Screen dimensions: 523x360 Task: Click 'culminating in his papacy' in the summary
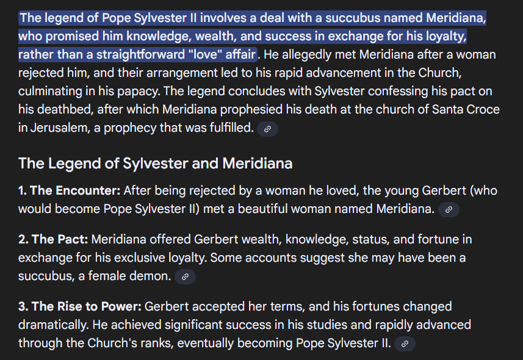point(88,91)
